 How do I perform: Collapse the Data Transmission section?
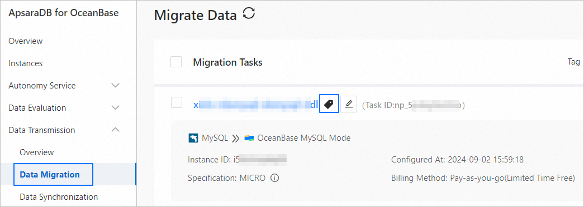click(116, 130)
